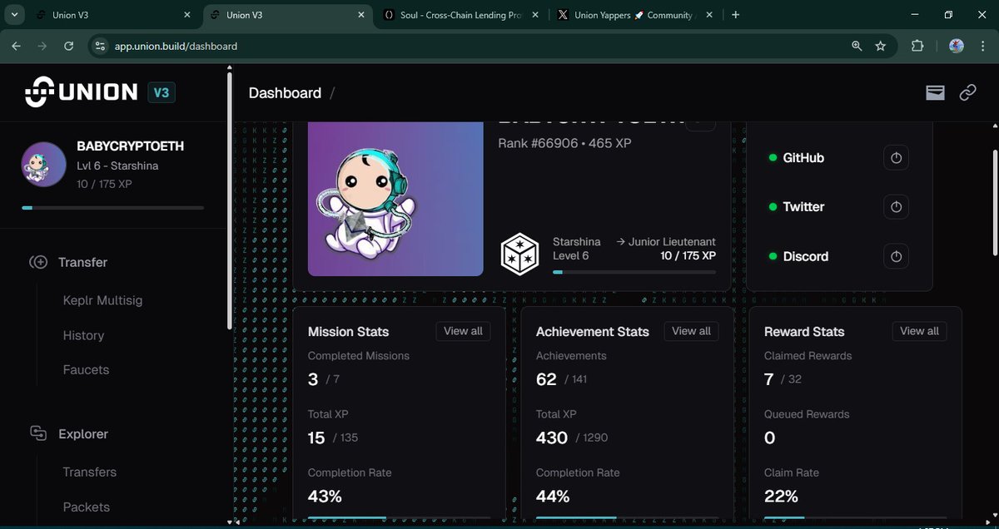Expand the Transfer section in sidebar
999x529 pixels.
click(81, 262)
